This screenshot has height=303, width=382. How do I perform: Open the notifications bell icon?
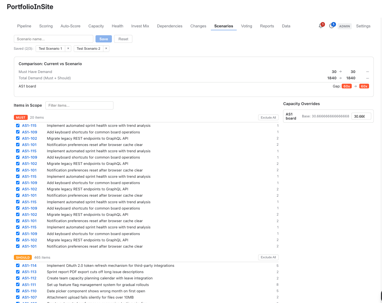pyautogui.click(x=320, y=26)
